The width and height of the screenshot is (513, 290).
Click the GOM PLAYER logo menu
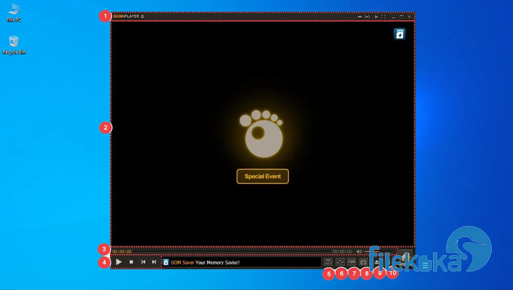pyautogui.click(x=126, y=17)
